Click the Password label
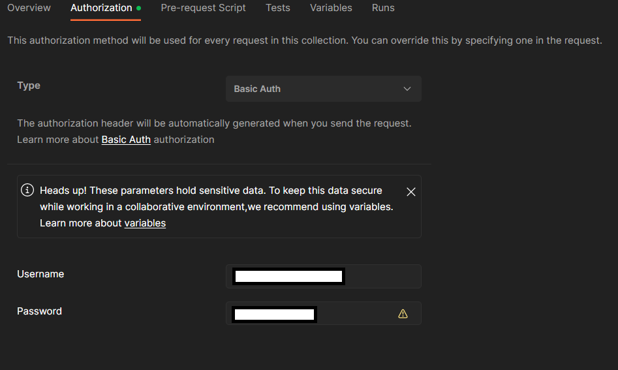 click(39, 311)
